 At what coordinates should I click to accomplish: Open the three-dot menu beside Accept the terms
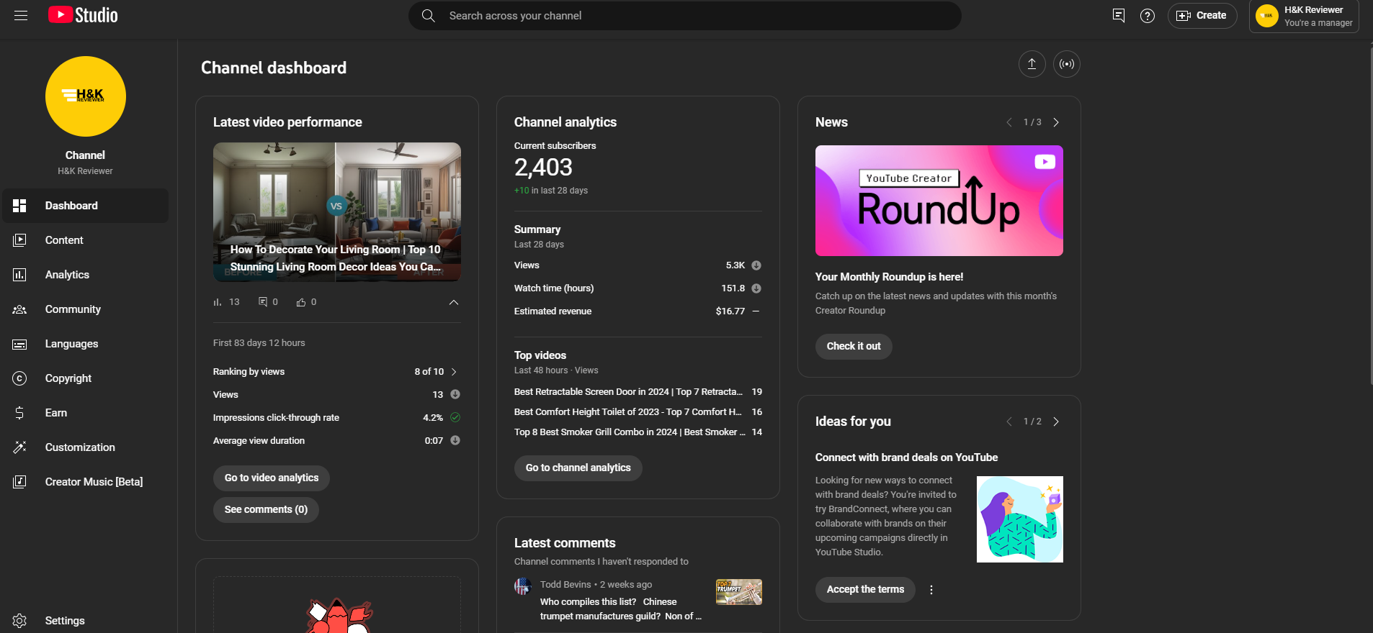931,590
